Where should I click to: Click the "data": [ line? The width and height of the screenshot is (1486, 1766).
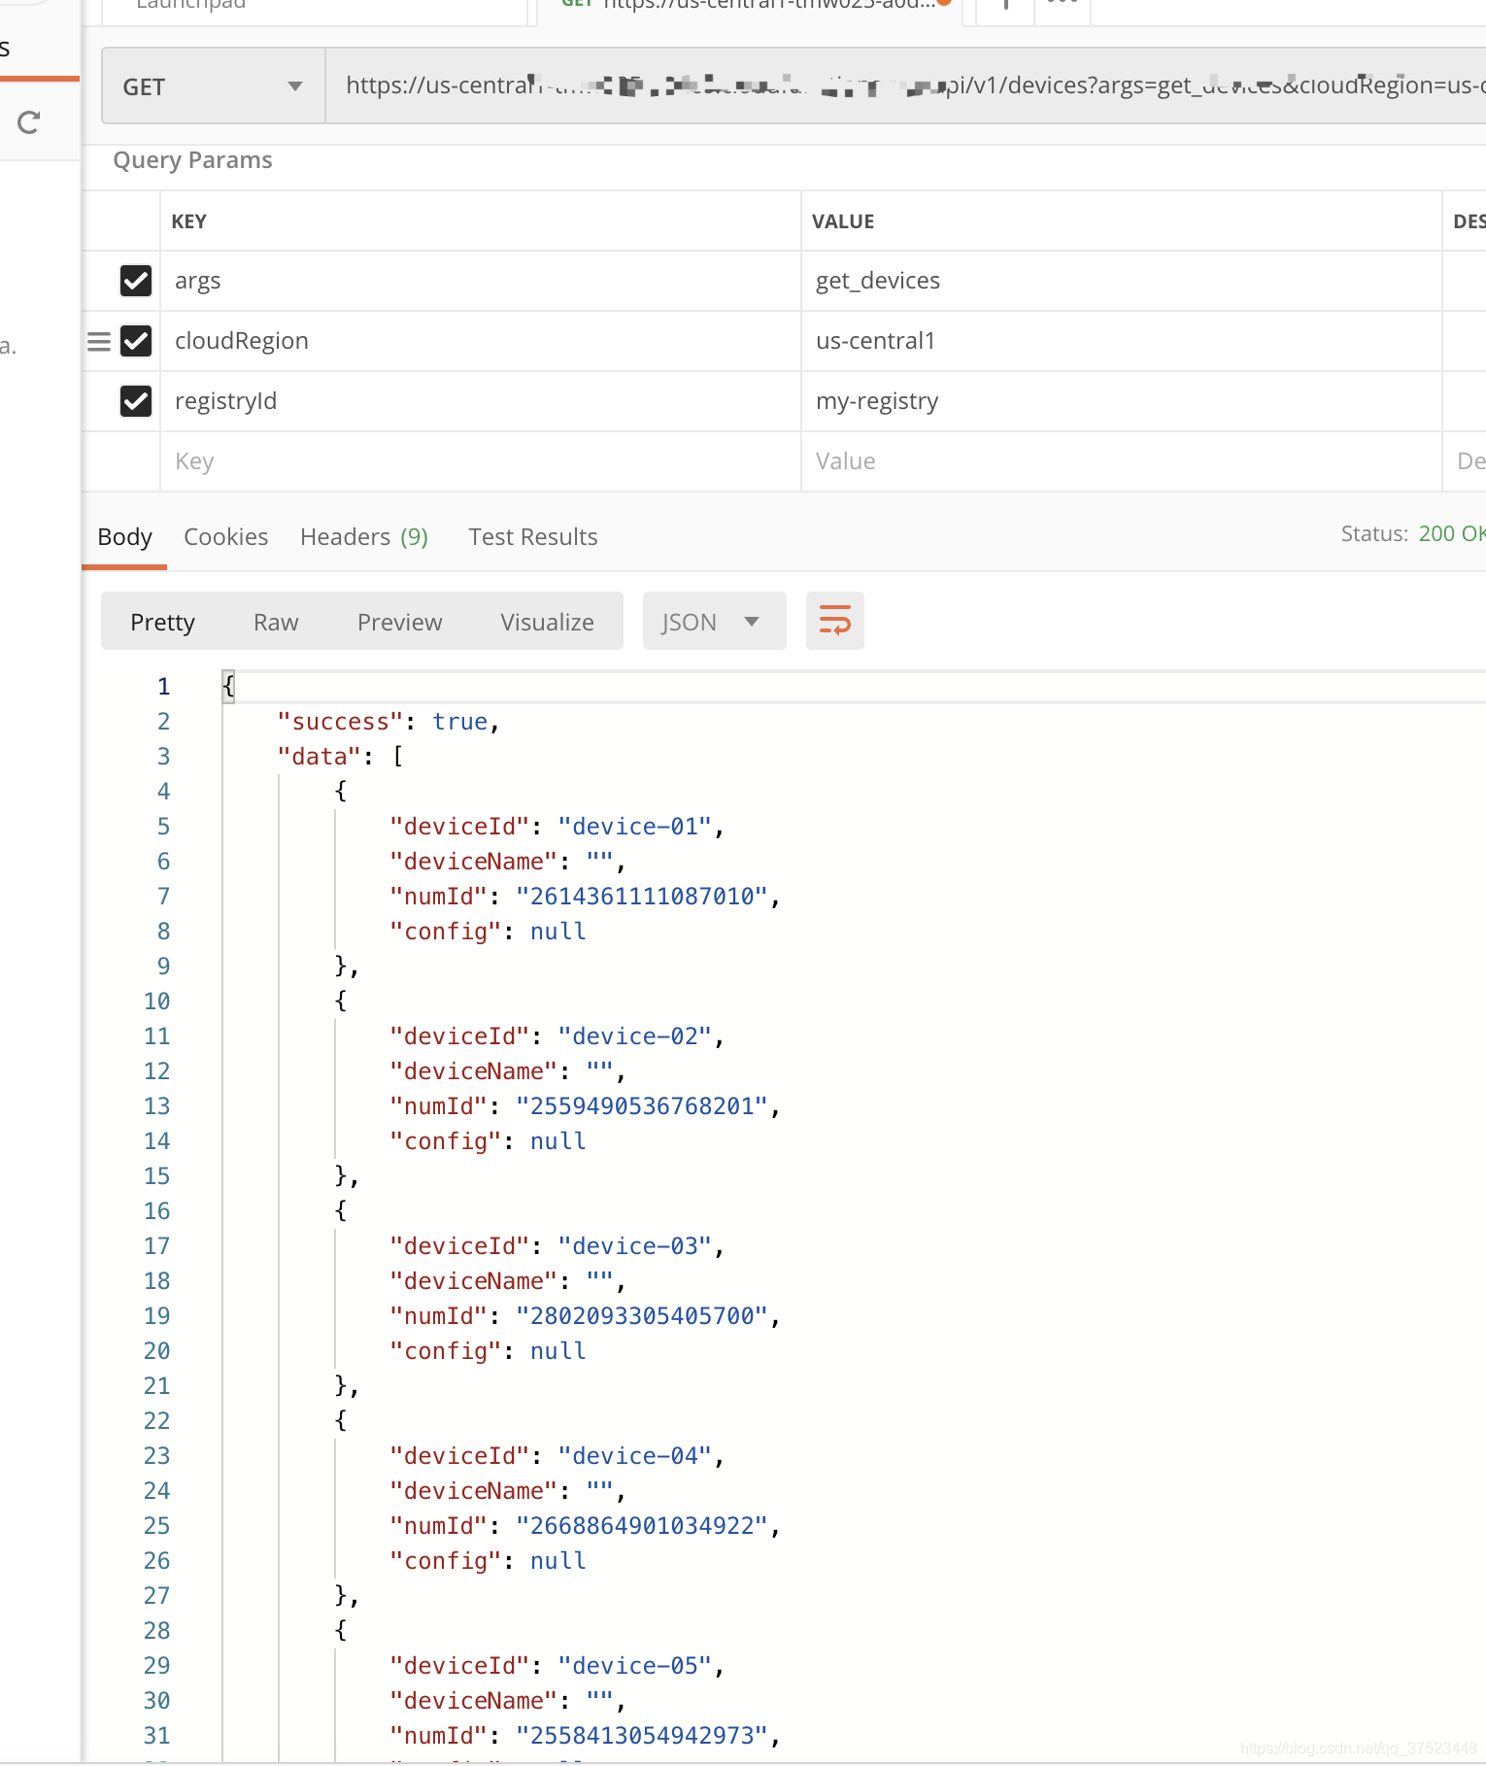(x=340, y=757)
